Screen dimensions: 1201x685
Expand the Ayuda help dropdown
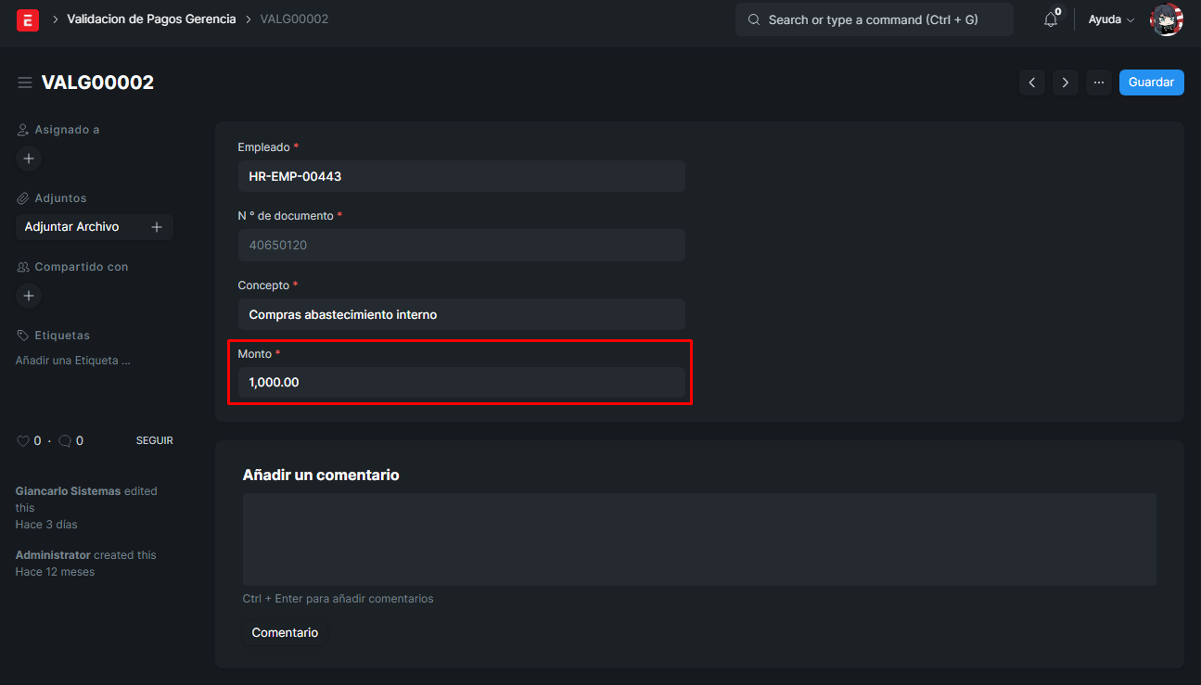[1111, 19]
